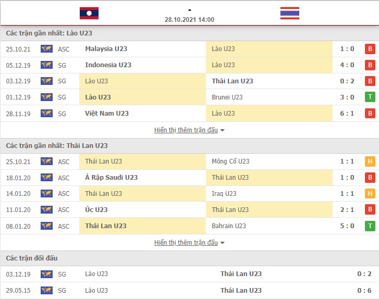The height and width of the screenshot is (299, 379).
Task: Click the green T badge on the Brunei U23 row
Action: click(x=370, y=97)
